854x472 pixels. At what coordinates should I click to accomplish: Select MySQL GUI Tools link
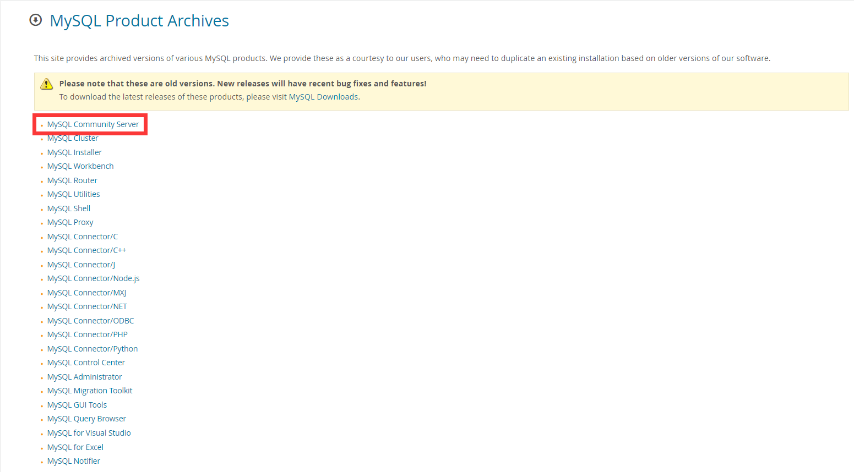77,405
